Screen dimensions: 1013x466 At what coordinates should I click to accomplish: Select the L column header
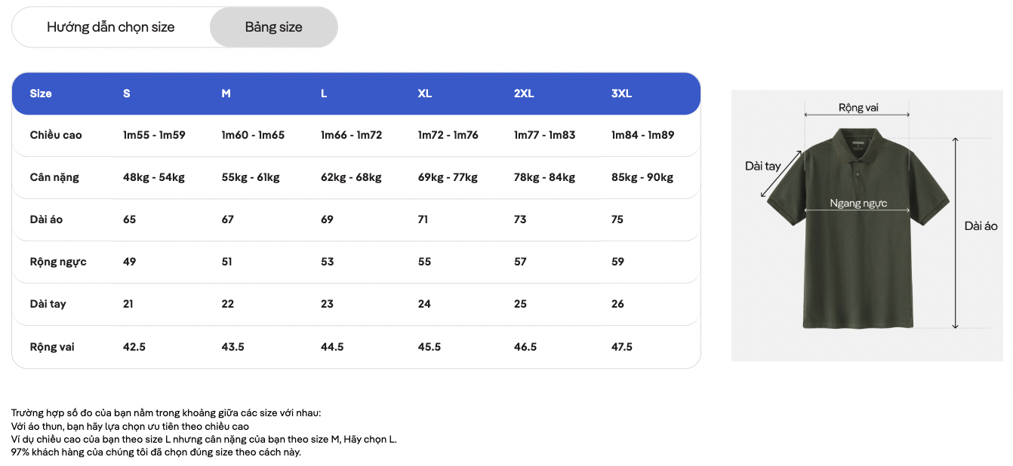(324, 94)
